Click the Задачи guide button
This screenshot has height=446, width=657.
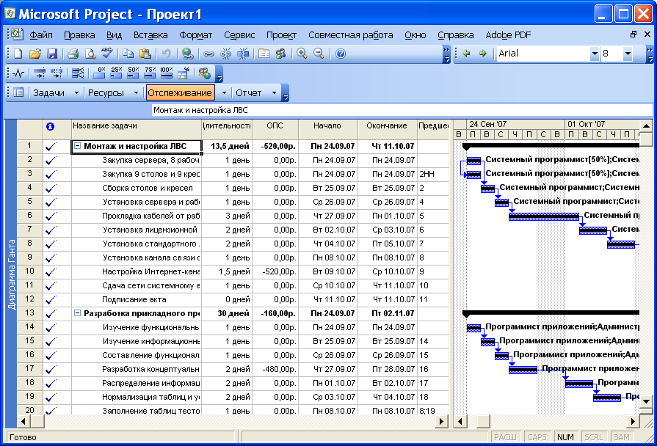tap(48, 93)
